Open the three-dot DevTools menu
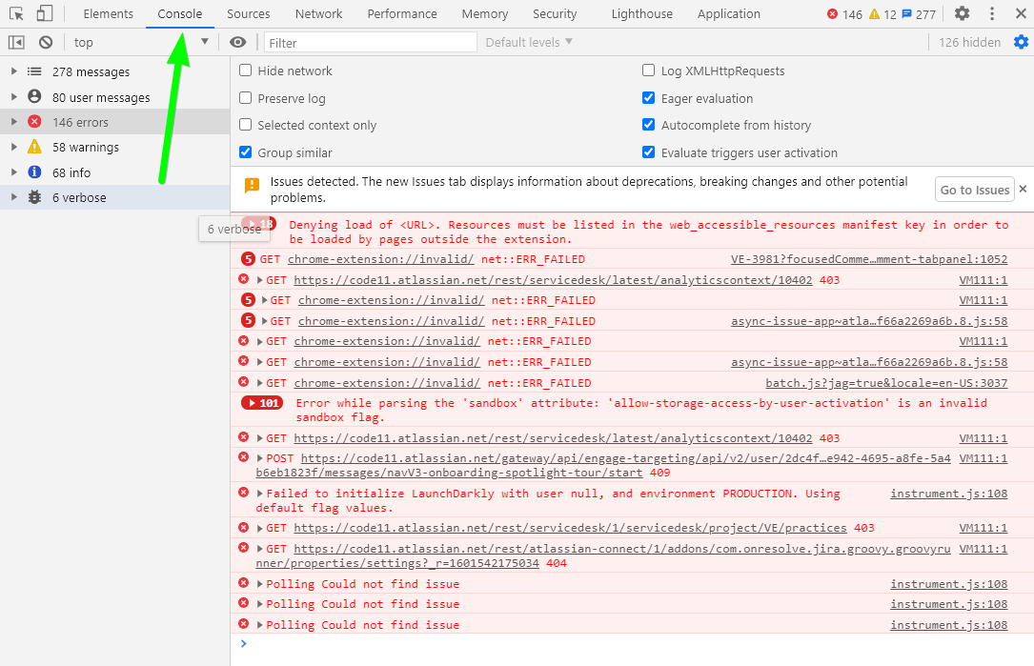The image size is (1034, 666). (992, 13)
